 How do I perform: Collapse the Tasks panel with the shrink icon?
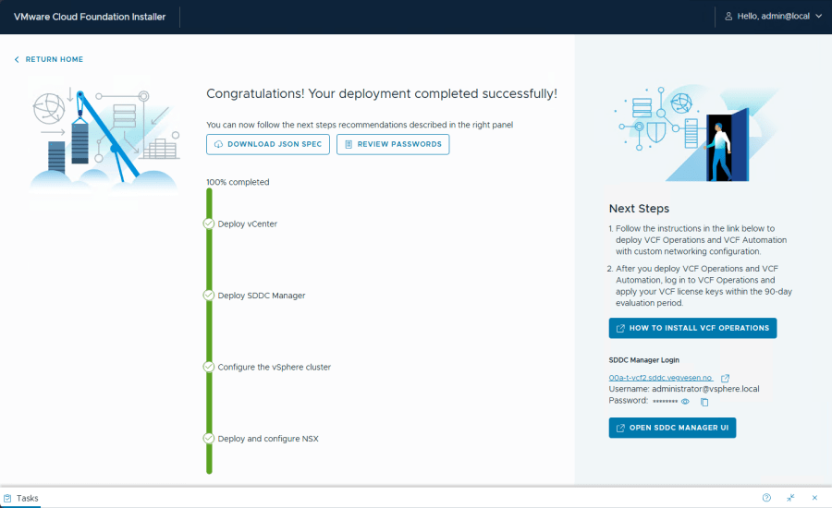pos(790,498)
